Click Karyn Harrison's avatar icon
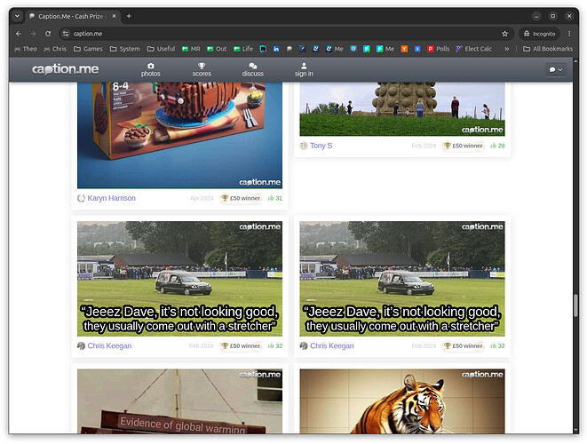587x444 pixels. (81, 198)
